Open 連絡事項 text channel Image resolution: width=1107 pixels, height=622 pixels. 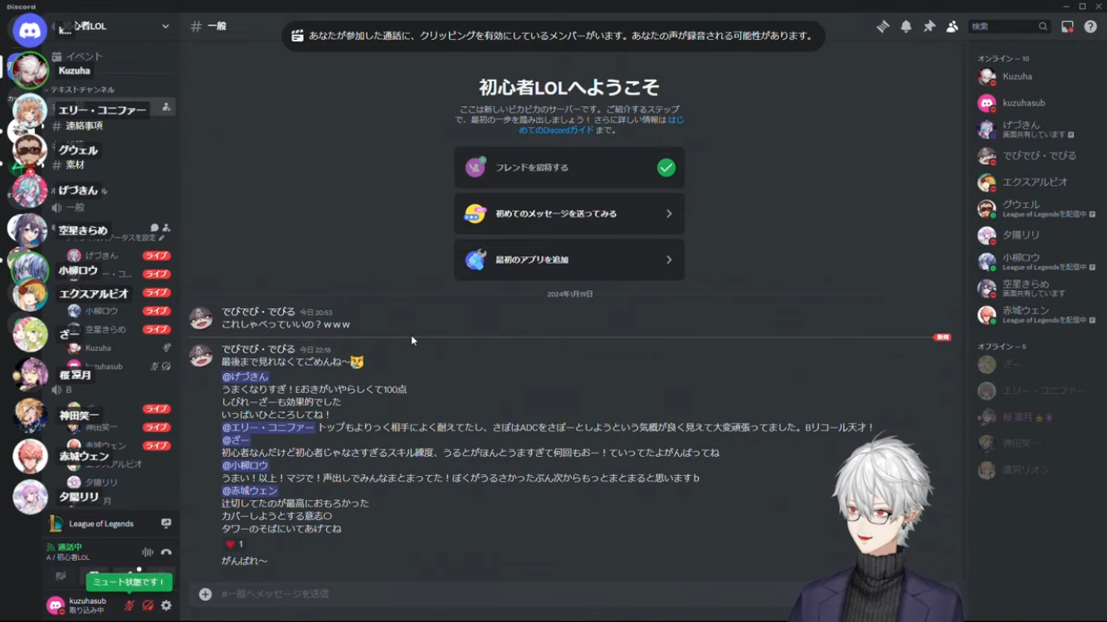click(x=84, y=126)
